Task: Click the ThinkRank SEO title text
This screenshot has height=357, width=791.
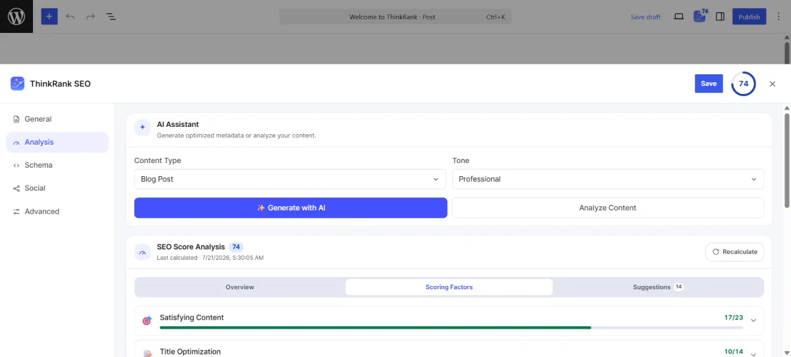Action: pos(60,83)
